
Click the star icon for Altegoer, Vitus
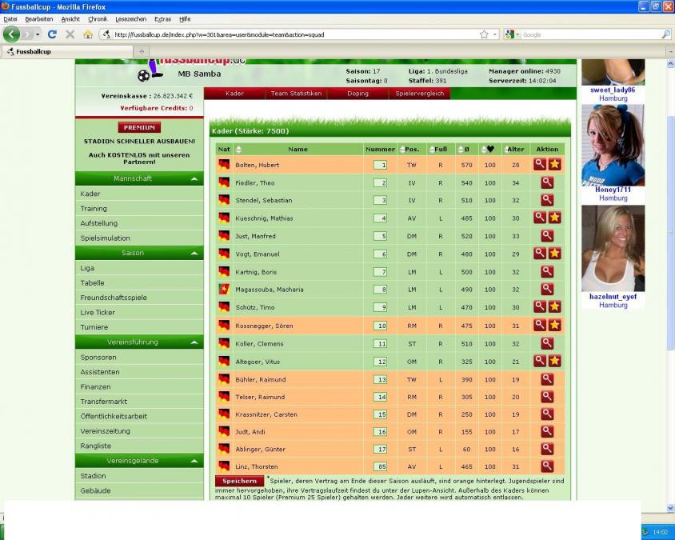554,361
